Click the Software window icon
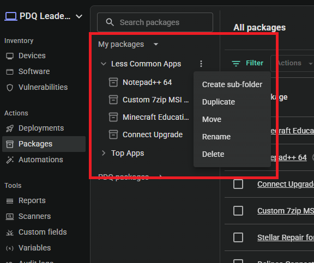The height and width of the screenshot is (263, 314). (10, 71)
